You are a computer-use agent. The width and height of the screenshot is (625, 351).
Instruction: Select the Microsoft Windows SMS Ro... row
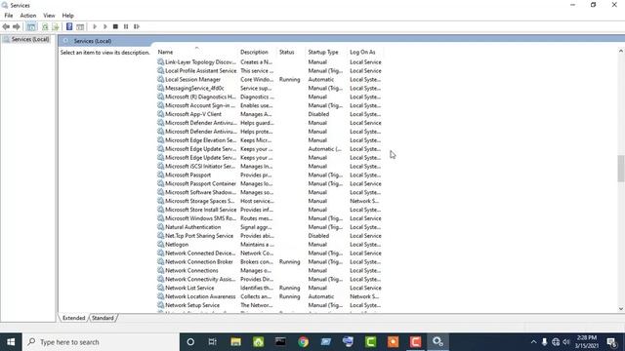(x=270, y=218)
